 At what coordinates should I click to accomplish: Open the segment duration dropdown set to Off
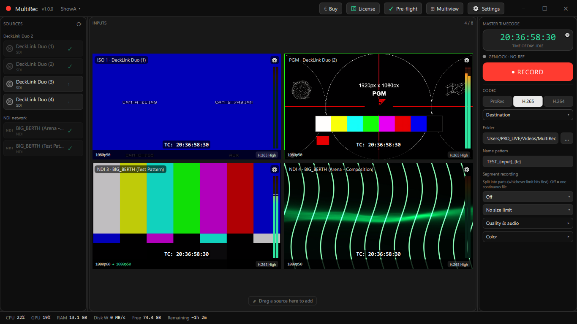tap(528, 197)
